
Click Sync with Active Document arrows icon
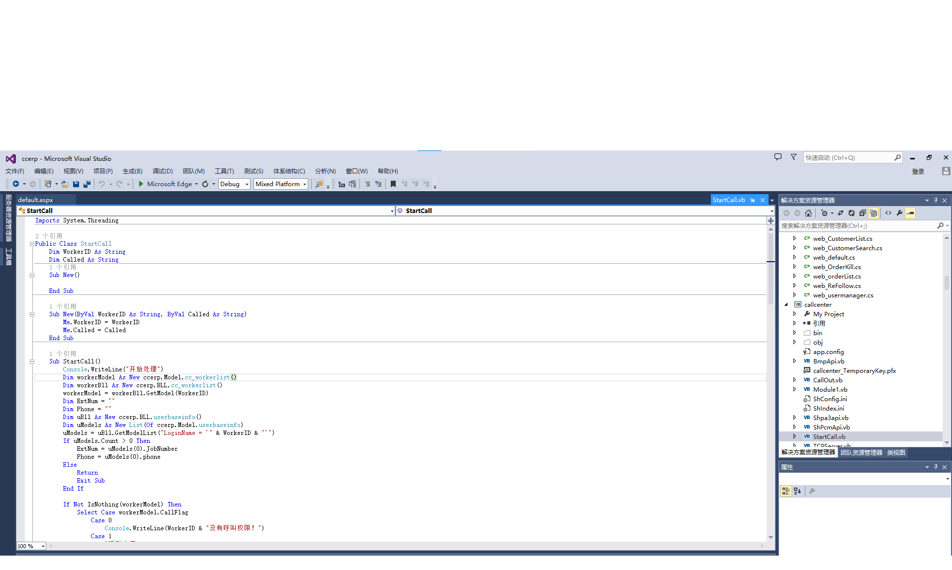coord(841,213)
